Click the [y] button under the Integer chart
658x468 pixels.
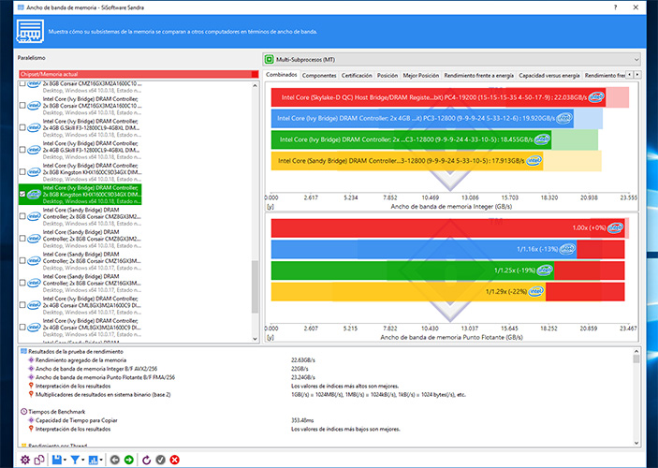[271, 207]
